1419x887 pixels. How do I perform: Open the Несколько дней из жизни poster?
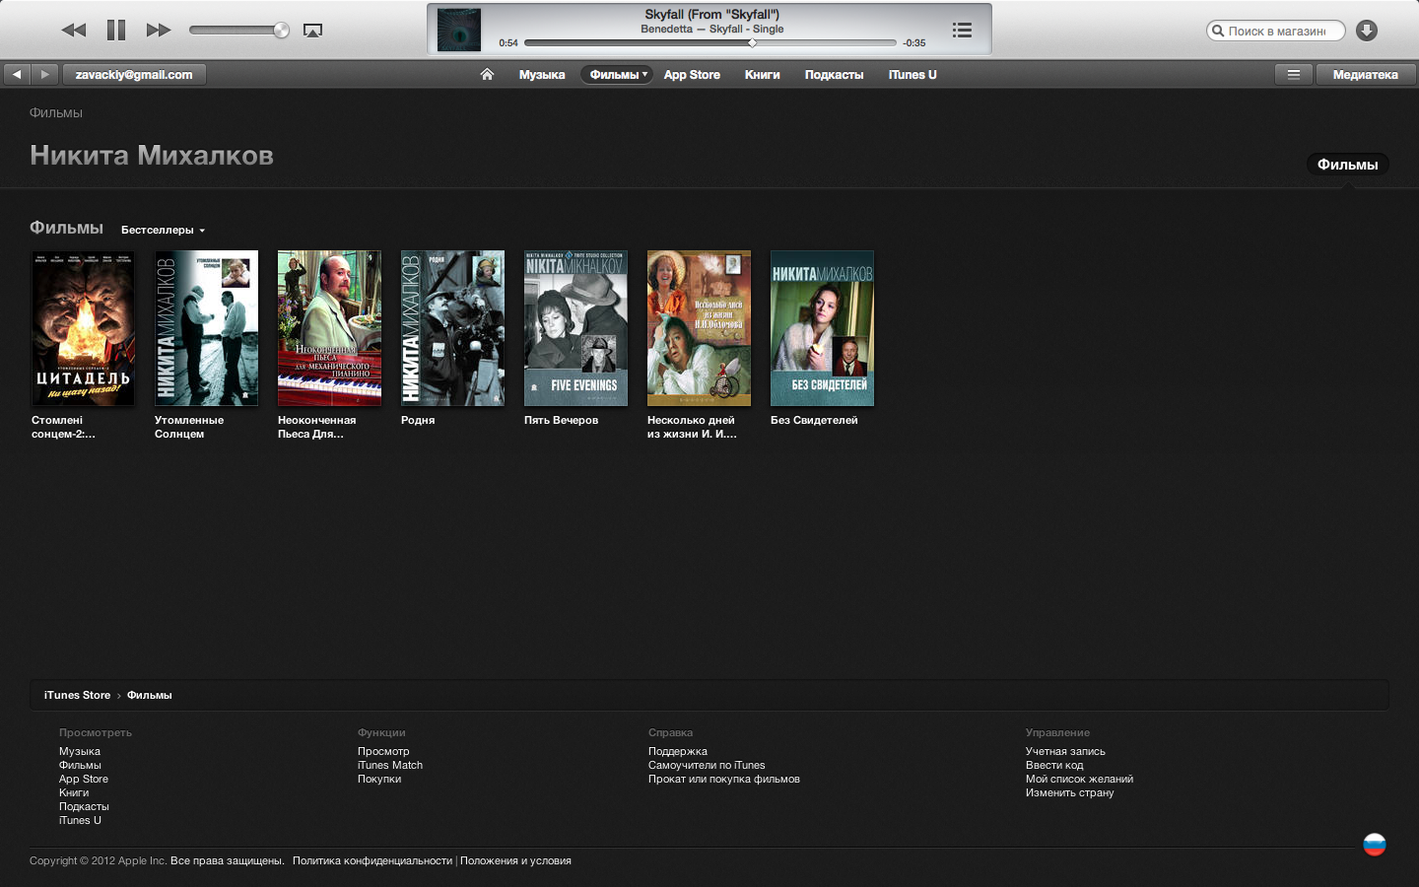tap(699, 328)
